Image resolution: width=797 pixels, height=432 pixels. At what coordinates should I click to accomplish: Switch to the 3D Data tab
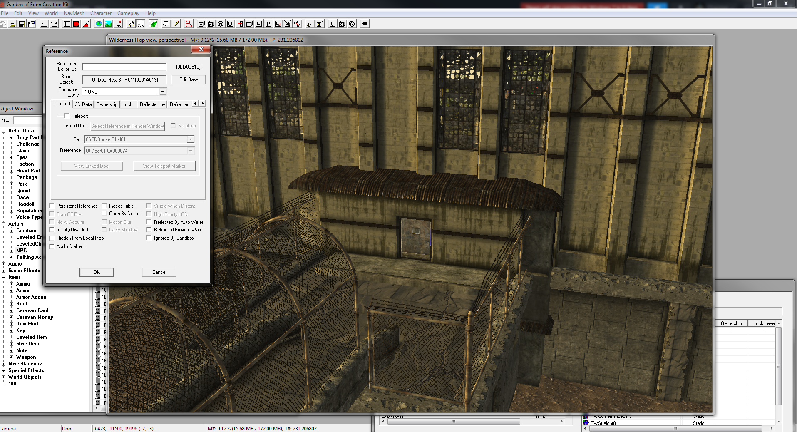coord(83,104)
